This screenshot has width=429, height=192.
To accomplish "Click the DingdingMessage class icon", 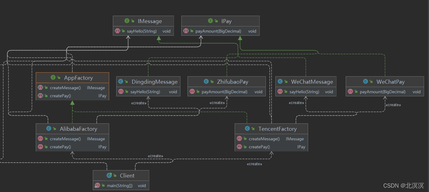I will pyautogui.click(x=121, y=82).
